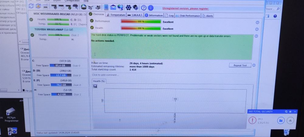This screenshot has height=137, width=304.
Task: Select the Health (%) graph tab
Action: (x=99, y=81)
